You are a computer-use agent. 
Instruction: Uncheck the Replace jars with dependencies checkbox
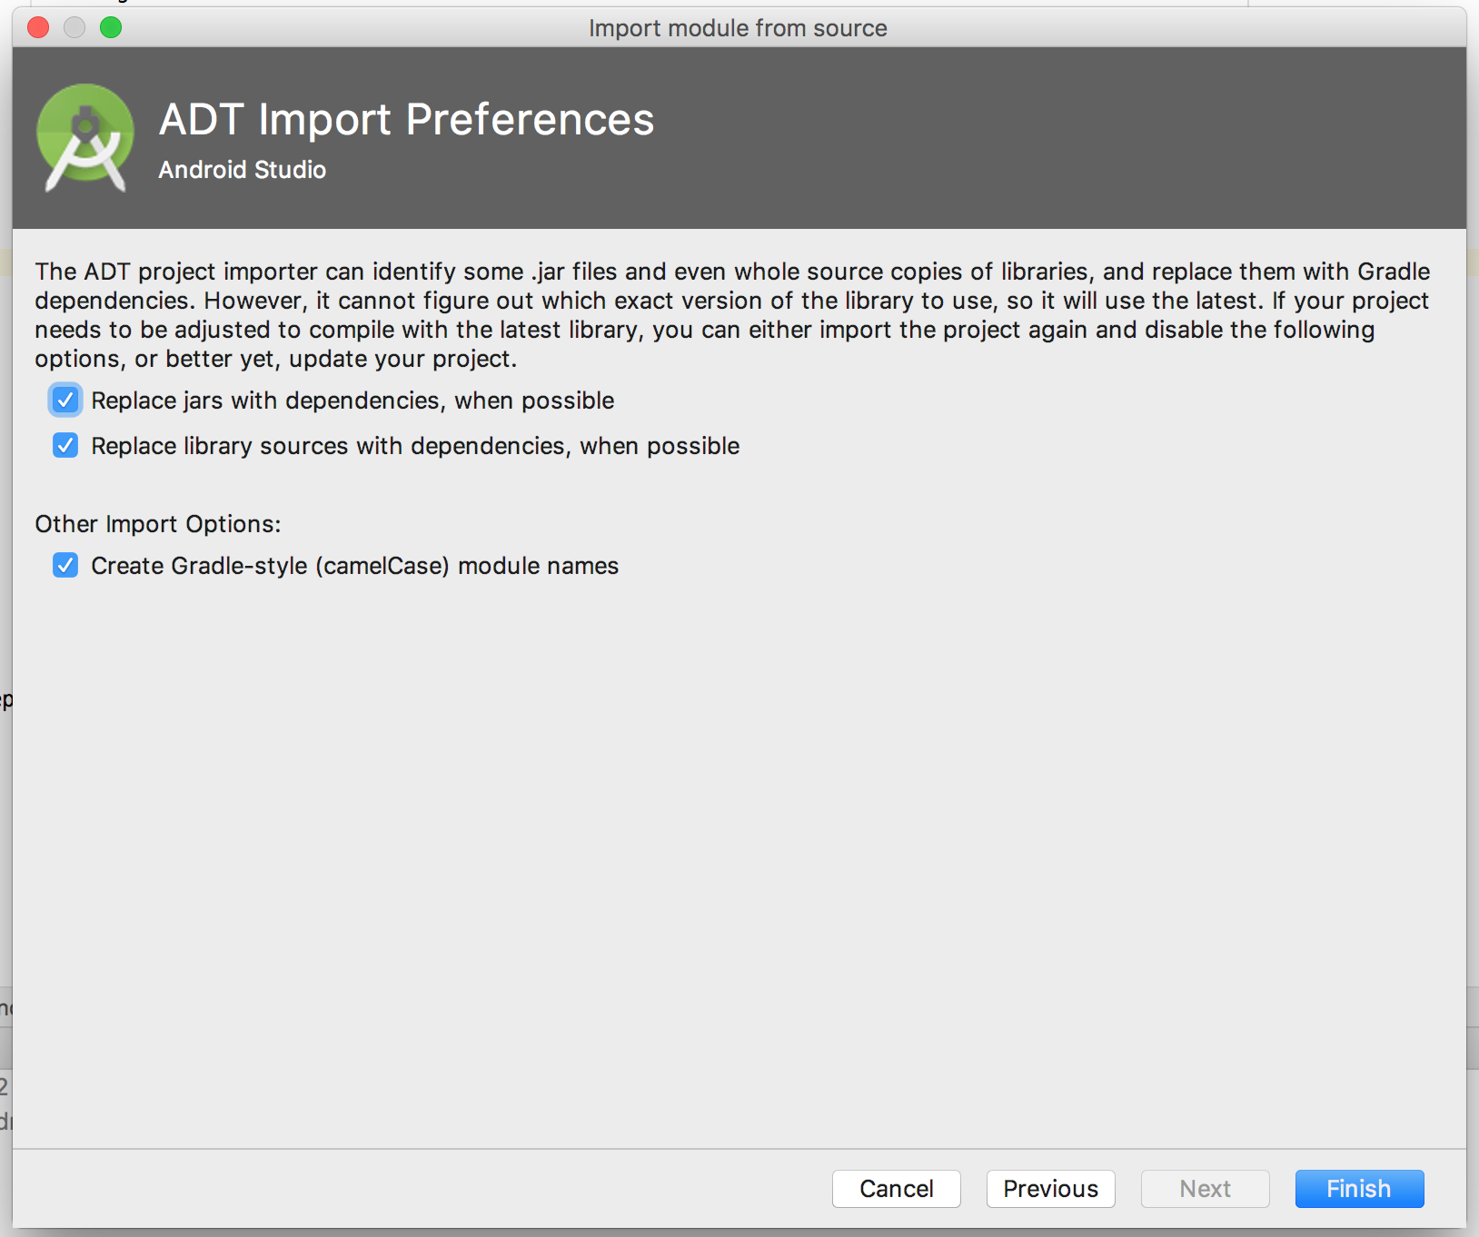click(65, 401)
